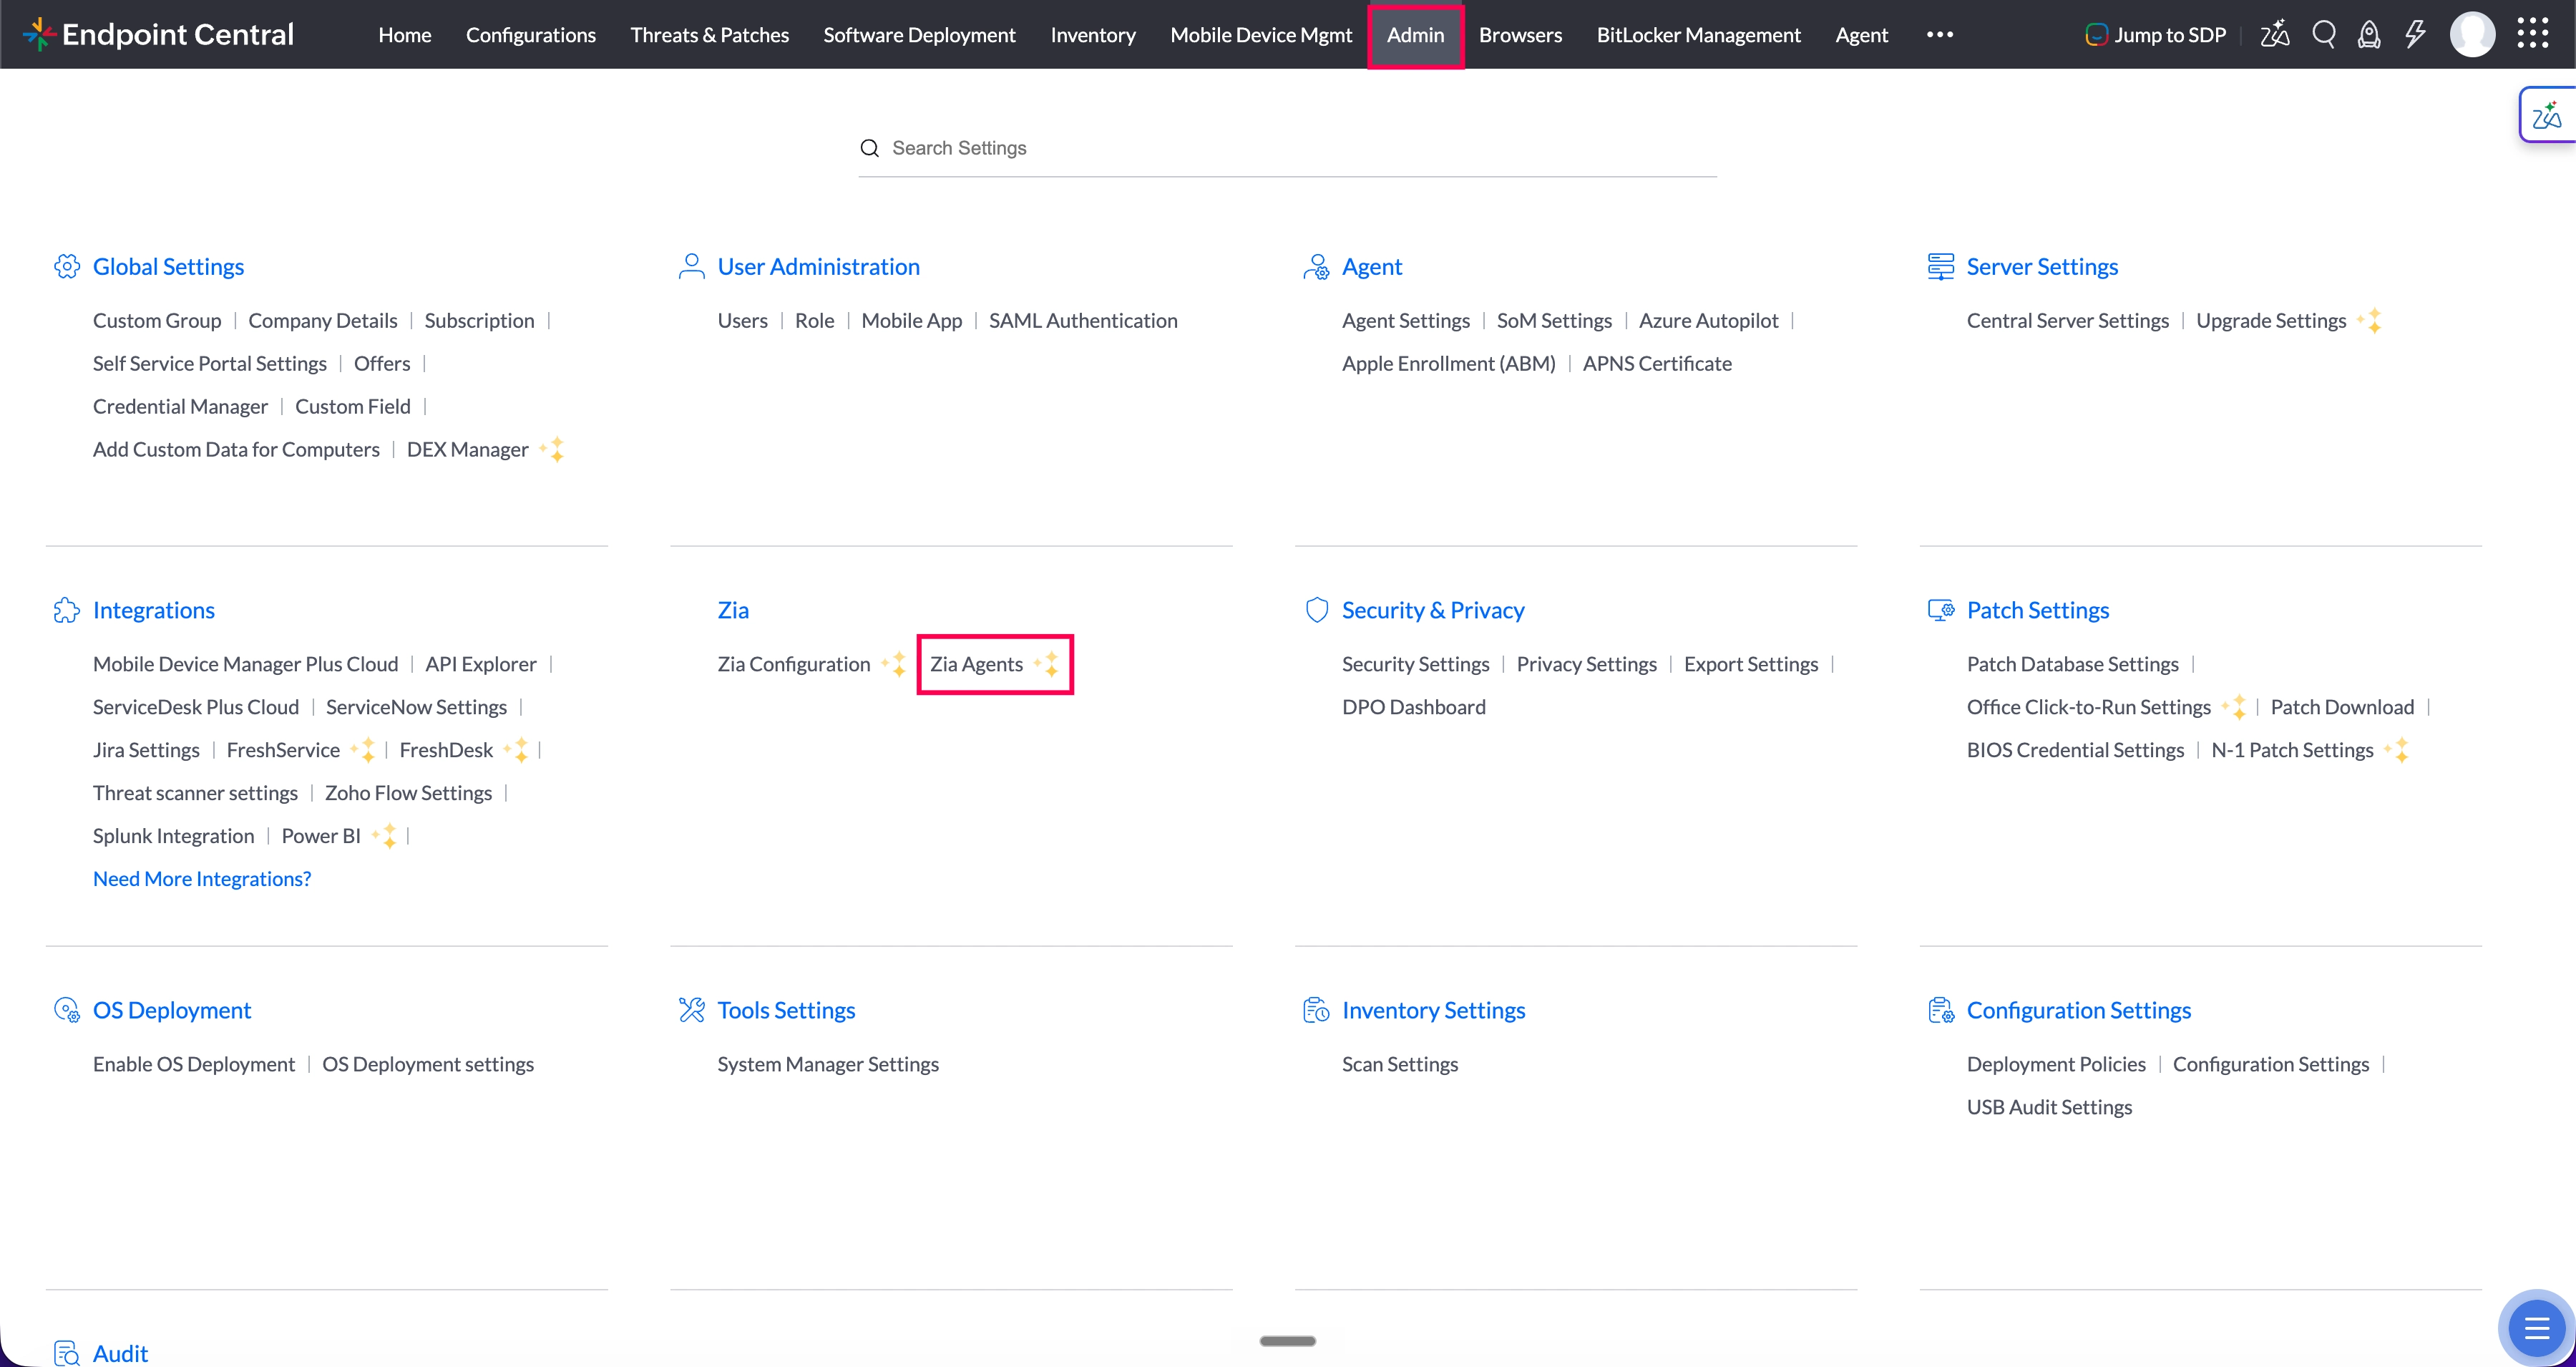Open the Software Deployment tab
The width and height of the screenshot is (2576, 1367).
tap(919, 35)
